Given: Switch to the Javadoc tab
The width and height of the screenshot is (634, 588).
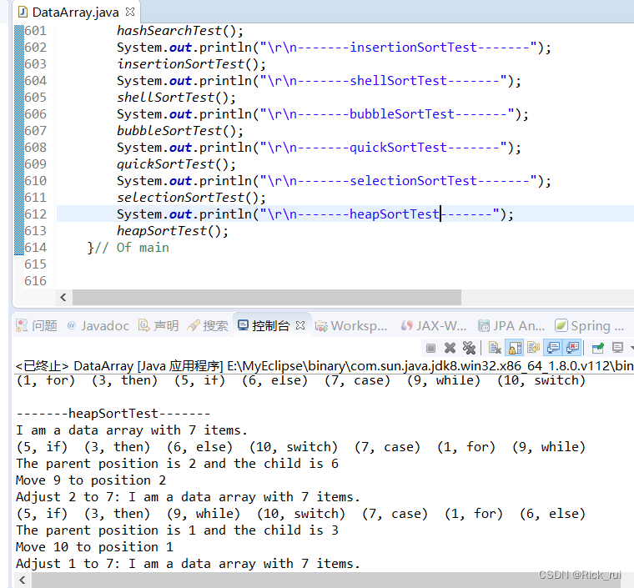Looking at the screenshot, I should [98, 326].
